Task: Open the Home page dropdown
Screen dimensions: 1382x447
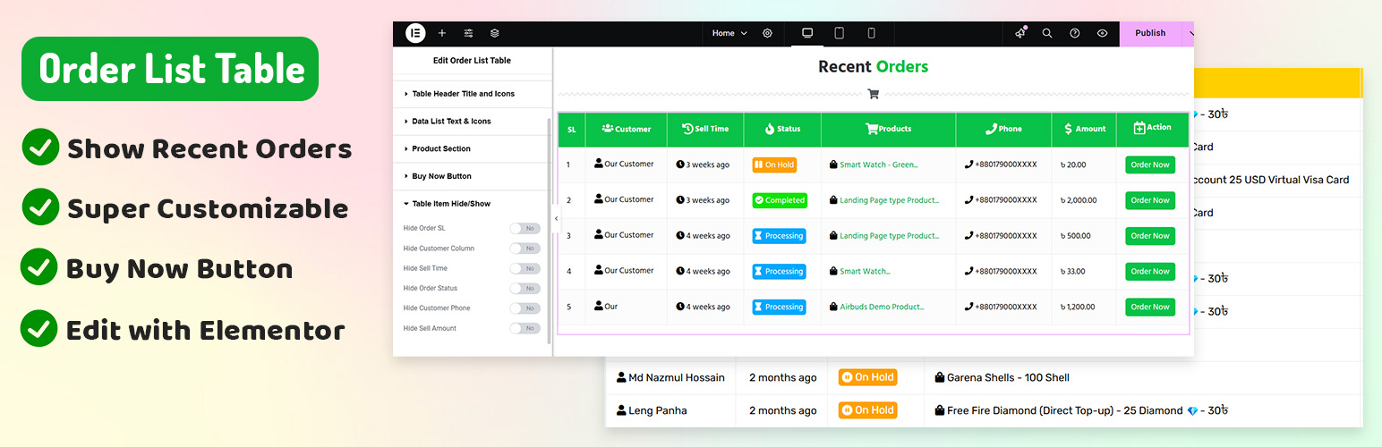Action: coord(729,33)
